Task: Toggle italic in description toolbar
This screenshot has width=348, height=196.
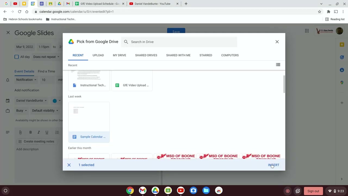Action: pos(39,132)
